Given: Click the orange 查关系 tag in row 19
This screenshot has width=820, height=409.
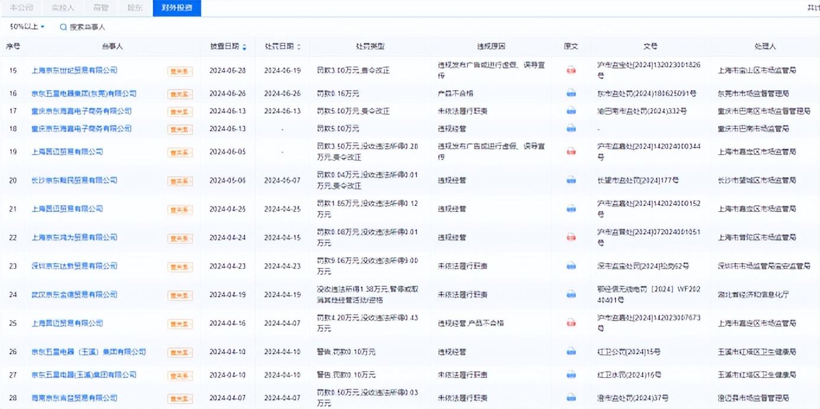Looking at the screenshot, I should [x=180, y=152].
